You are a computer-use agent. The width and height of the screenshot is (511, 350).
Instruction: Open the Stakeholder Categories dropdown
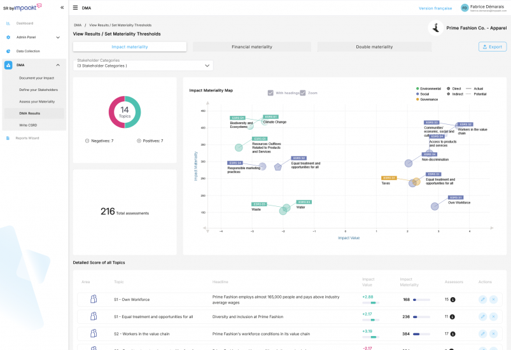(143, 66)
